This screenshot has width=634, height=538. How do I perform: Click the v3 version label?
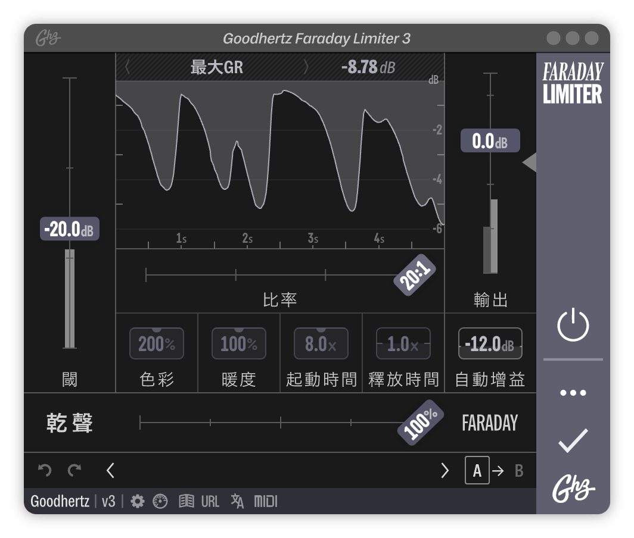pos(108,502)
